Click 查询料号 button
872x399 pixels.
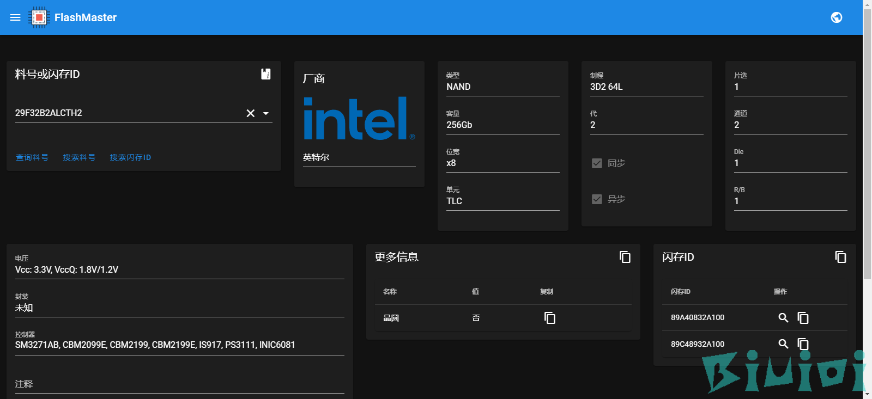tap(32, 157)
